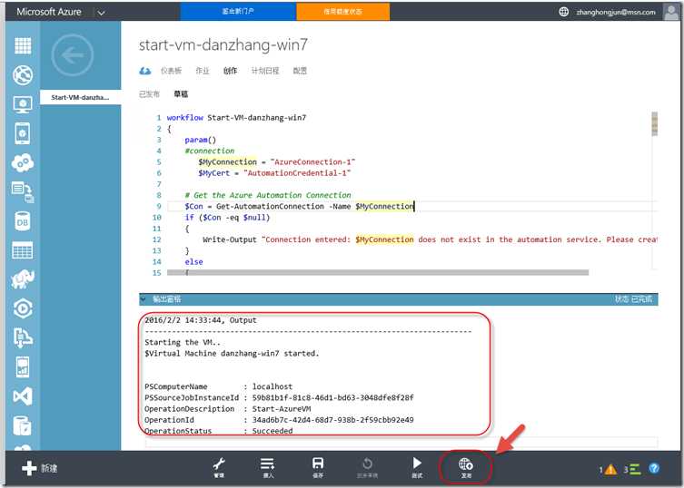Click the 插入 insert icon
684x488 pixels.
pos(268,466)
